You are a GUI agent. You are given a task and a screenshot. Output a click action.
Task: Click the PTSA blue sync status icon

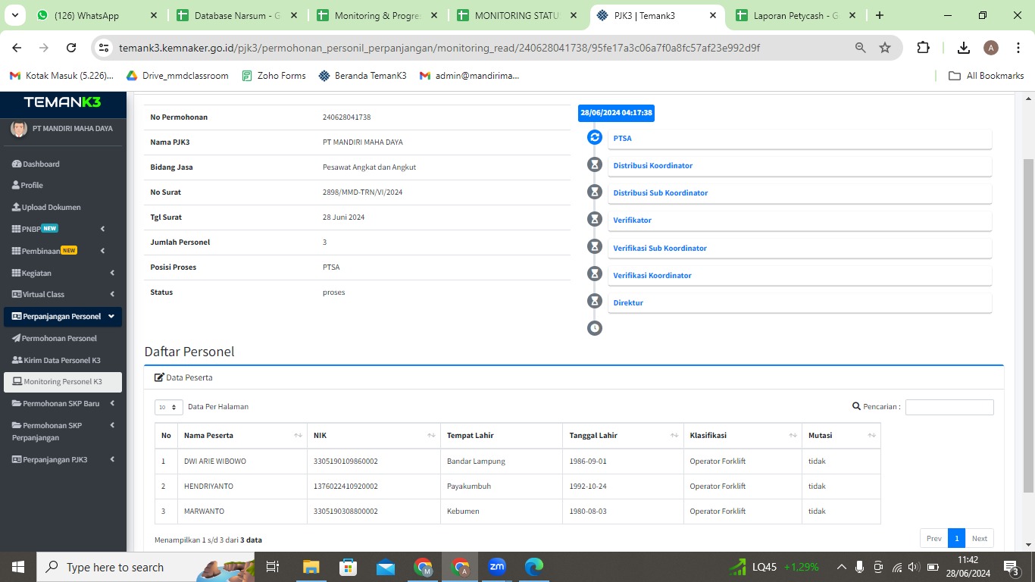[595, 137]
